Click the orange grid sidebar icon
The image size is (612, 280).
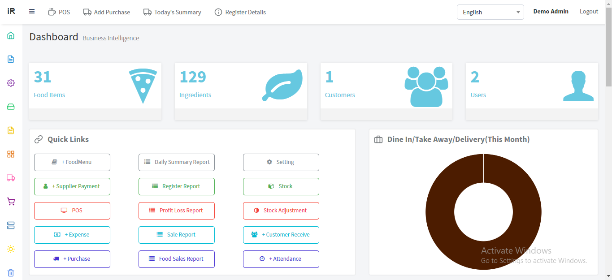[x=11, y=154]
